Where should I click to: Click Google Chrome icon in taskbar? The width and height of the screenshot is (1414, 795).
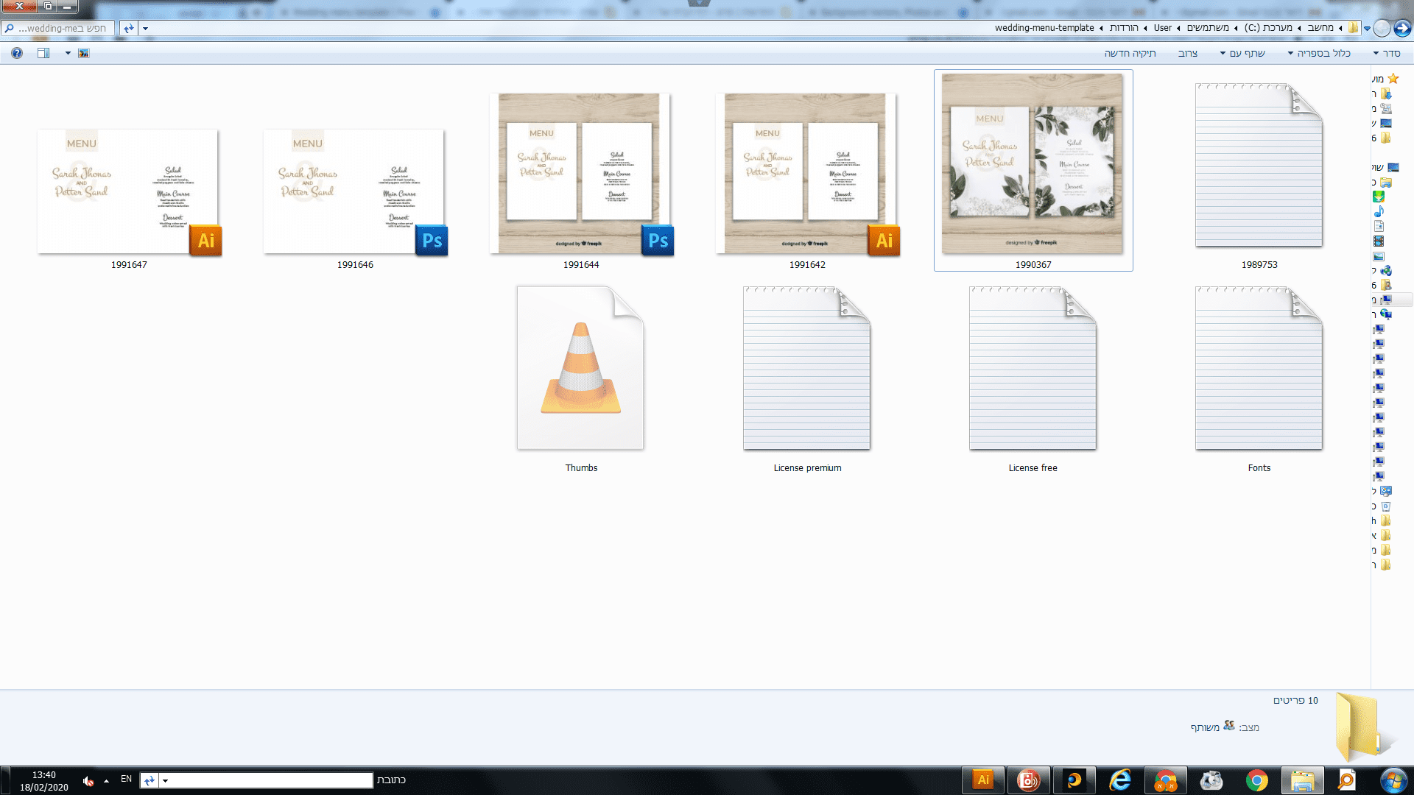click(x=1256, y=780)
